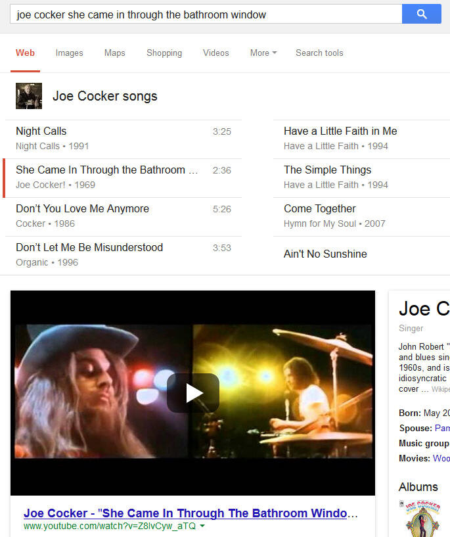Open dropdown arrow beside YouTube URL
Image resolution: width=450 pixels, height=537 pixels.
click(202, 526)
